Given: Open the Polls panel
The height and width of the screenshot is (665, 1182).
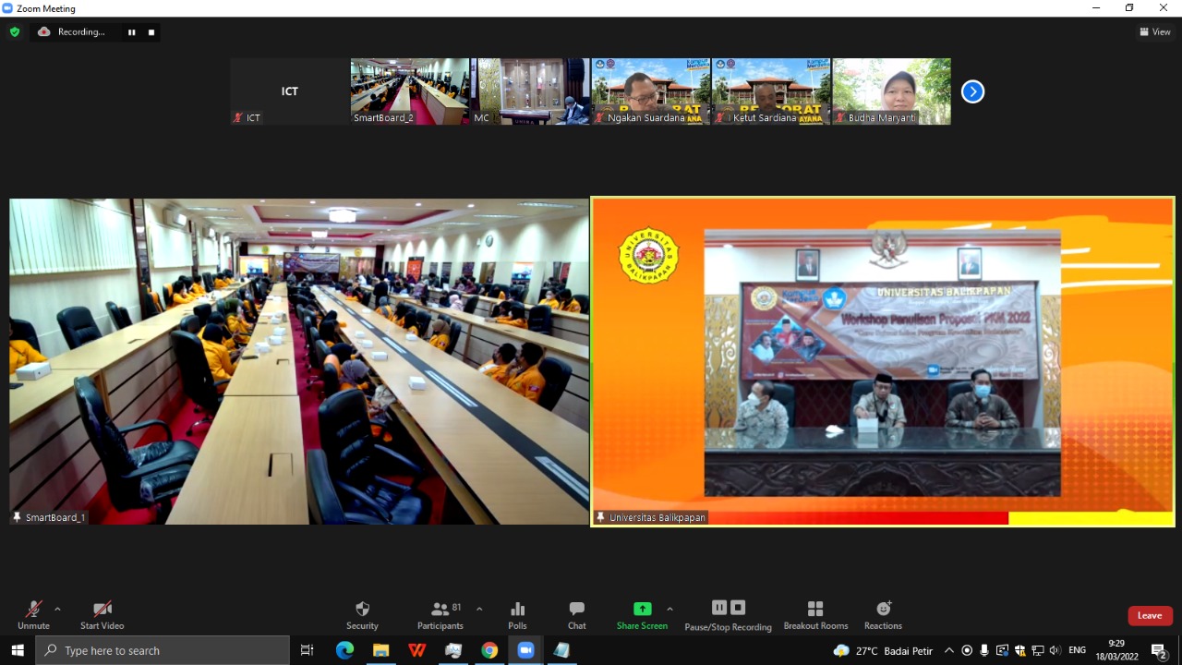Looking at the screenshot, I should point(517,615).
